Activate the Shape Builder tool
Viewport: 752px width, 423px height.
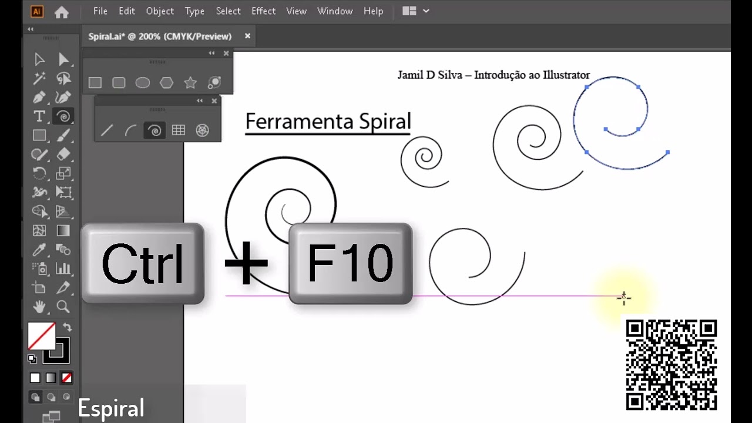click(39, 211)
